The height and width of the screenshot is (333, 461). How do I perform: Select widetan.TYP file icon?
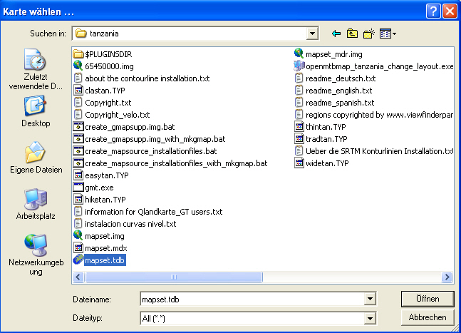(x=299, y=163)
